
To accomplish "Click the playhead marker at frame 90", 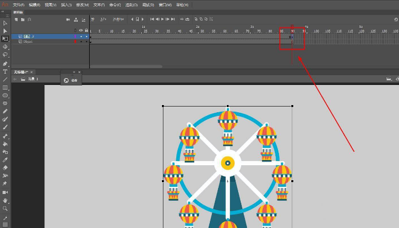I will [x=292, y=26].
